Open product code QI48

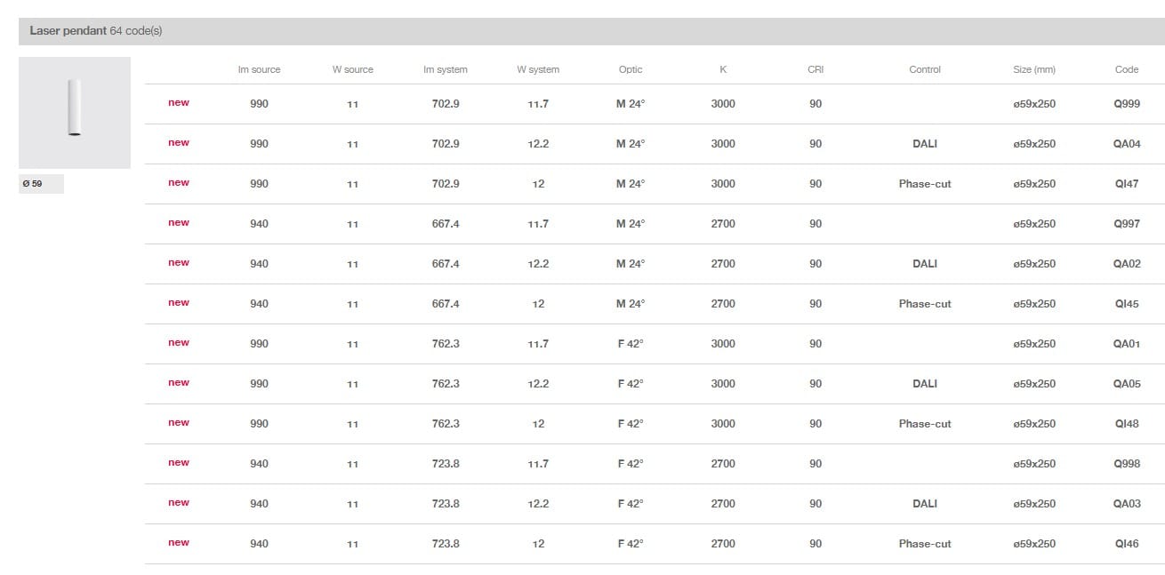(1126, 424)
